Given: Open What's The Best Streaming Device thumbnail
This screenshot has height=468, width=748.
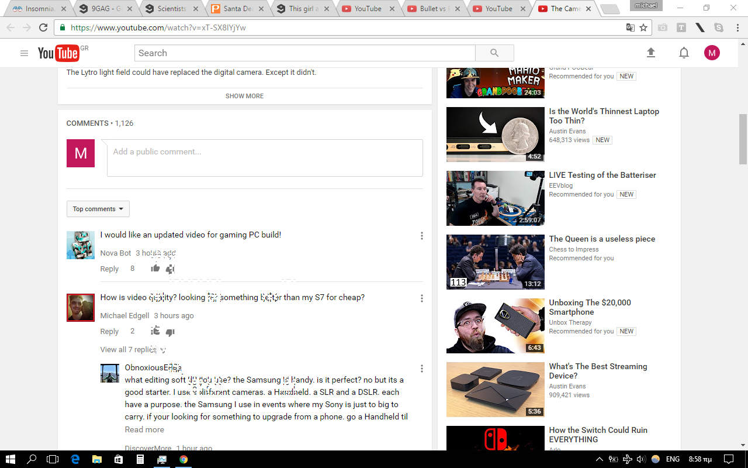Looking at the screenshot, I should [x=496, y=390].
